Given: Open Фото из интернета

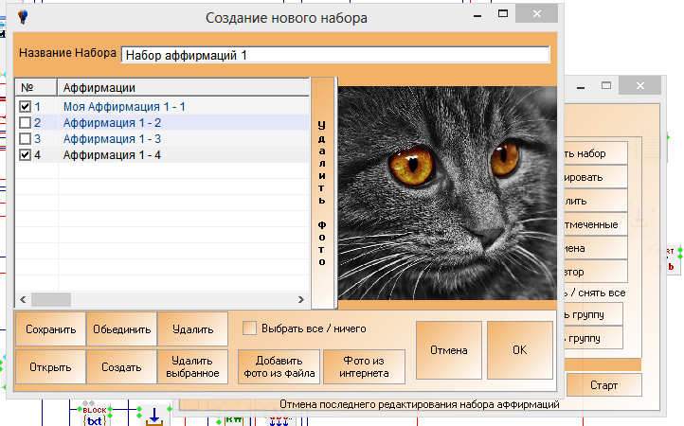Looking at the screenshot, I should pos(365,366).
